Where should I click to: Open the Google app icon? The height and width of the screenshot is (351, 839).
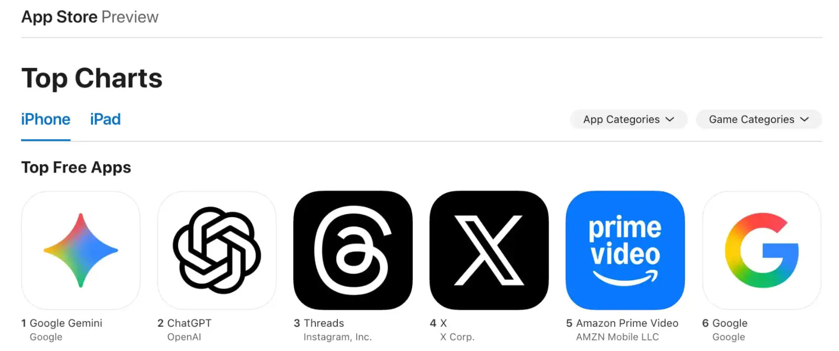[762, 250]
